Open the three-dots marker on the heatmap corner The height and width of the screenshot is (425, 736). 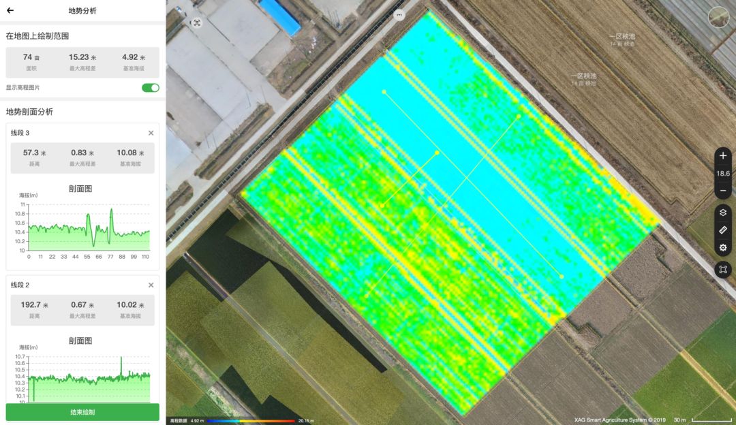pyautogui.click(x=399, y=15)
